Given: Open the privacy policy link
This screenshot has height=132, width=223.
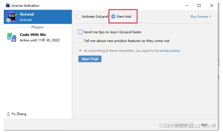Looking at the screenshot, I should [x=170, y=50].
